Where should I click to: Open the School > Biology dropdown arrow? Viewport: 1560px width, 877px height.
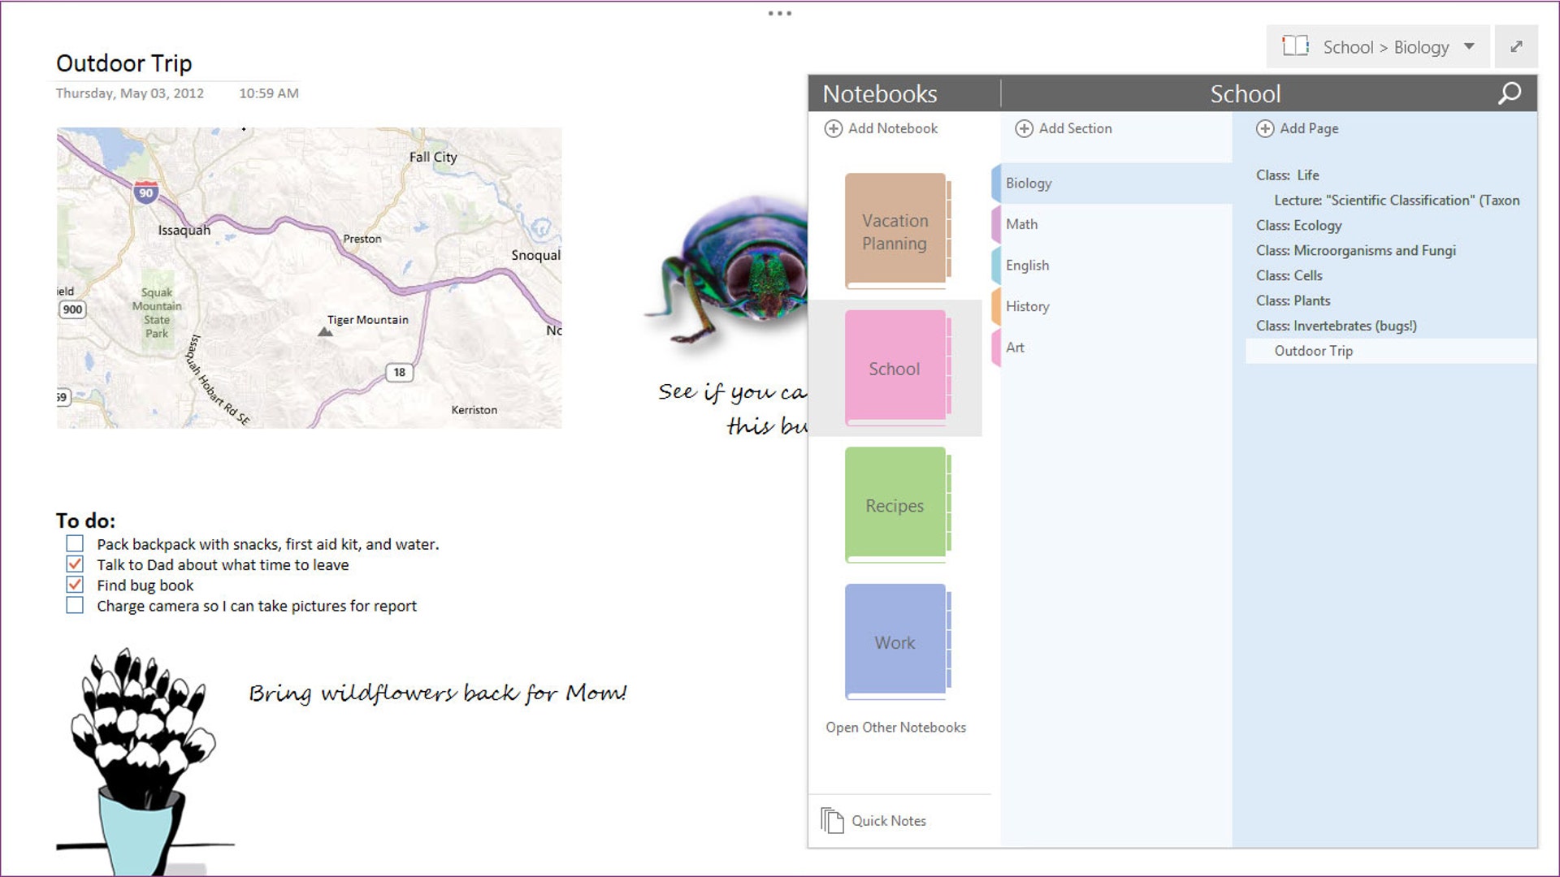(x=1470, y=46)
